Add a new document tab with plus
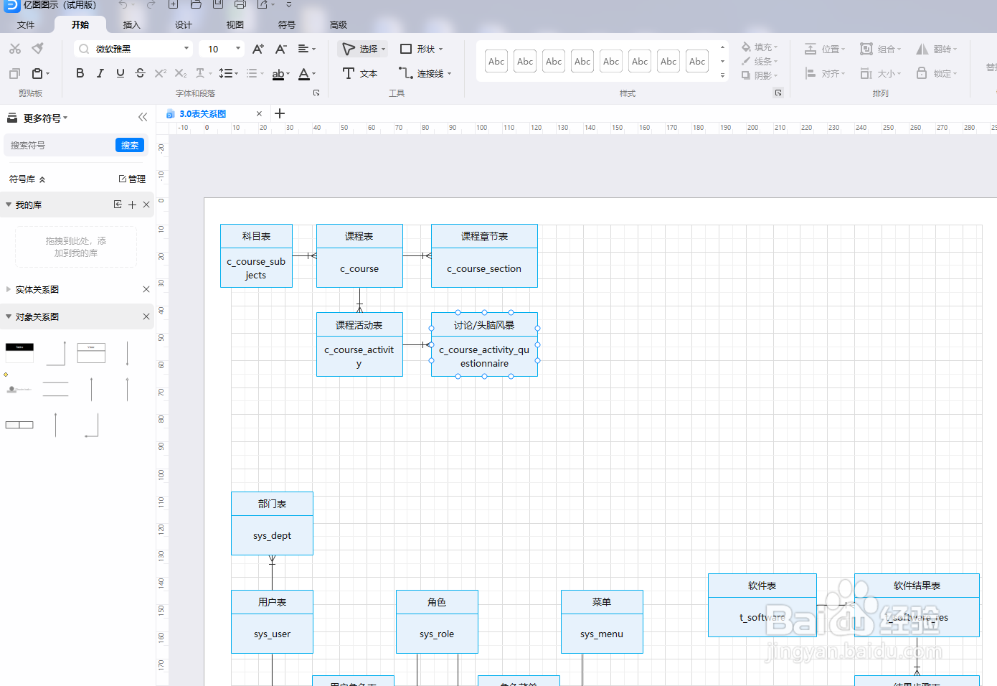Image resolution: width=997 pixels, height=686 pixels. click(x=280, y=113)
